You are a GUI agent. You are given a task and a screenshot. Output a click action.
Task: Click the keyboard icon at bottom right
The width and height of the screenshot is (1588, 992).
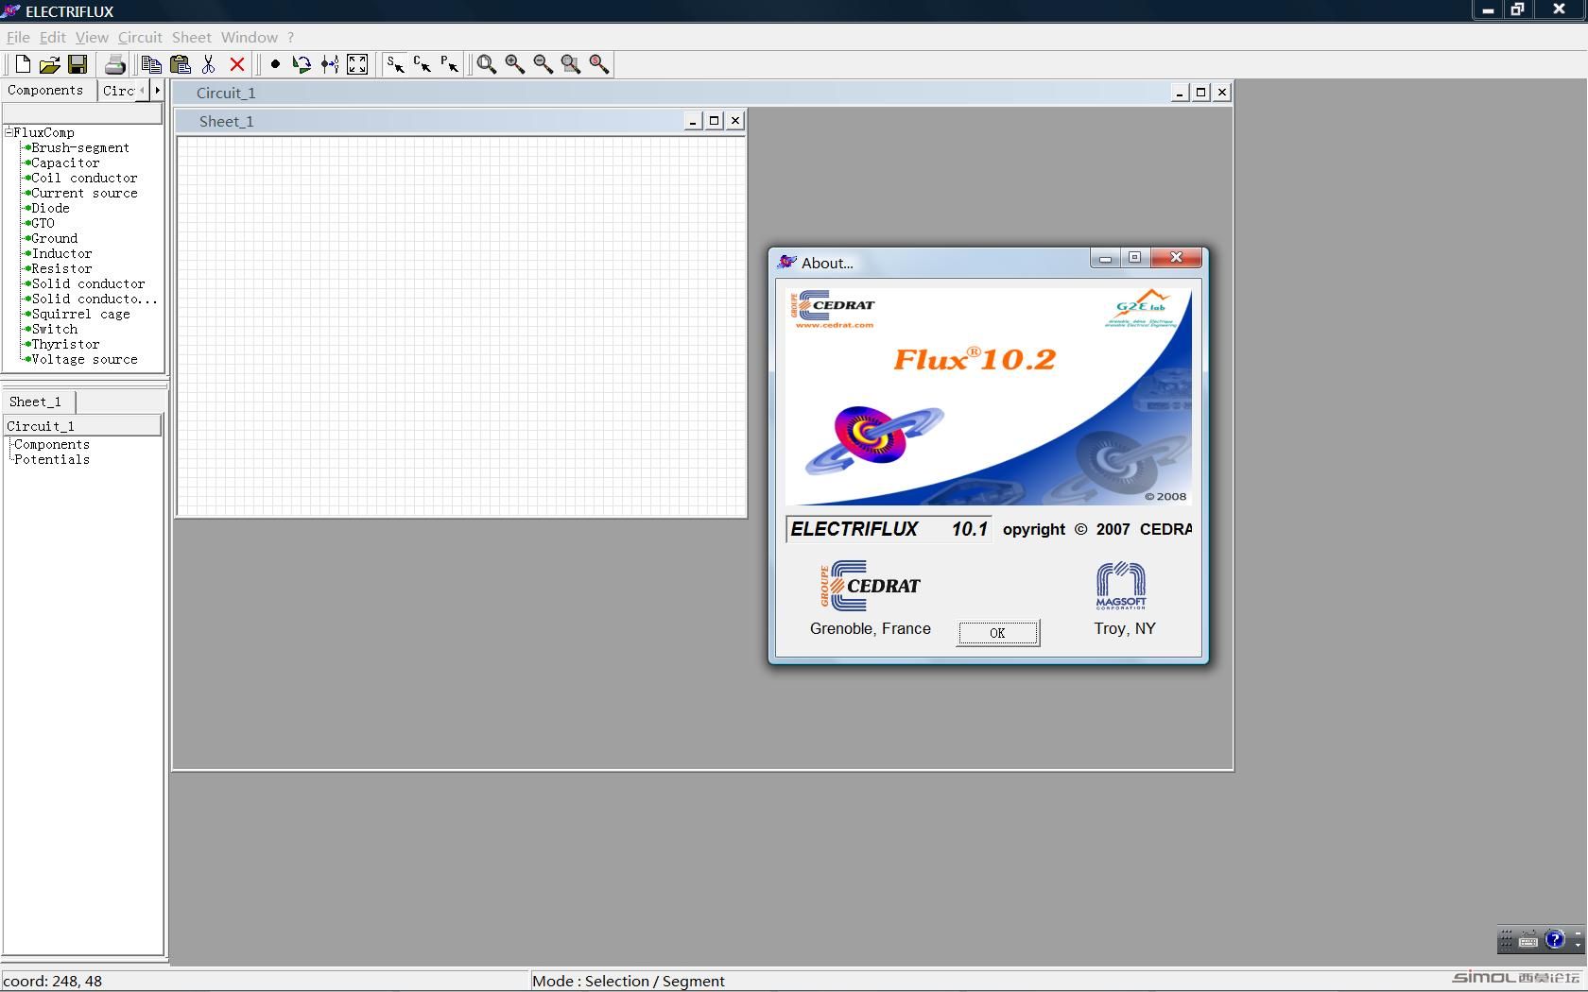(x=1528, y=941)
